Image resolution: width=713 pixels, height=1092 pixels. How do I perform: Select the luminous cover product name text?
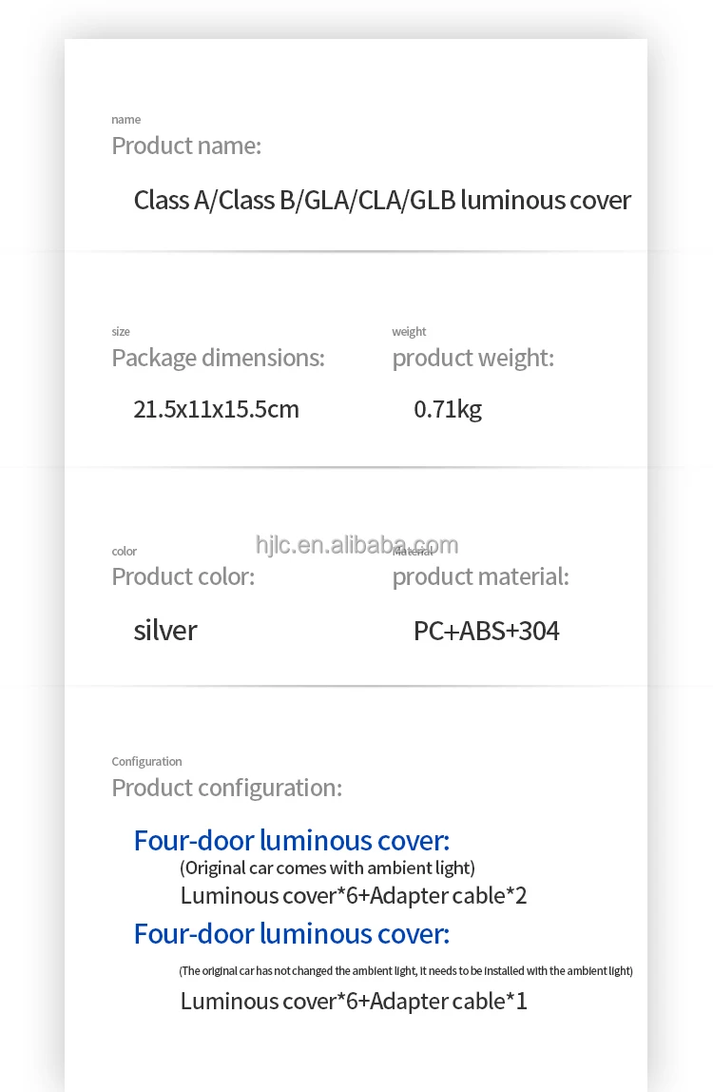pyautogui.click(x=382, y=201)
